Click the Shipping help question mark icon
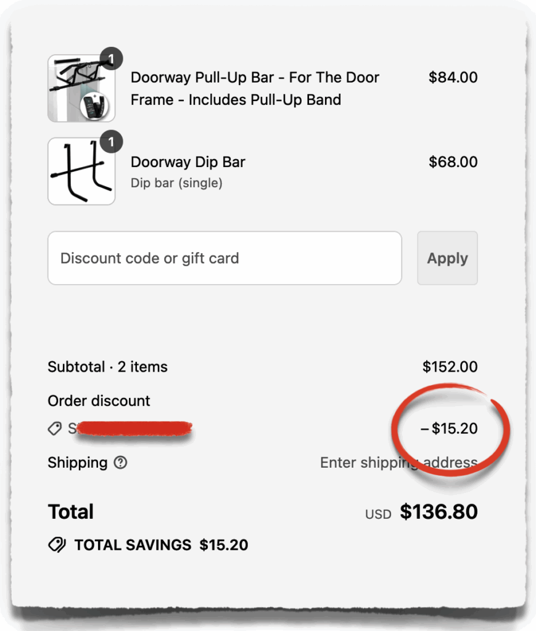 121,463
